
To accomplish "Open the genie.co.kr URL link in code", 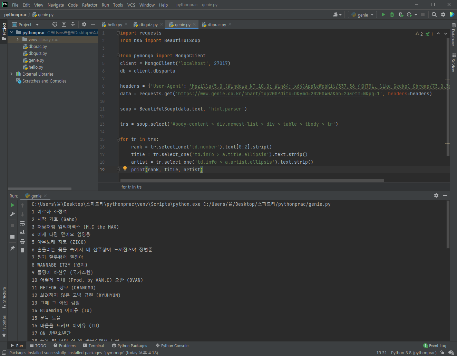I will (279, 94).
